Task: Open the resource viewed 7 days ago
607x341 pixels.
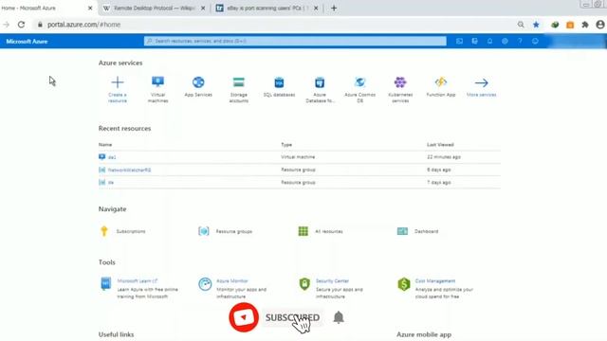Action: click(x=111, y=182)
